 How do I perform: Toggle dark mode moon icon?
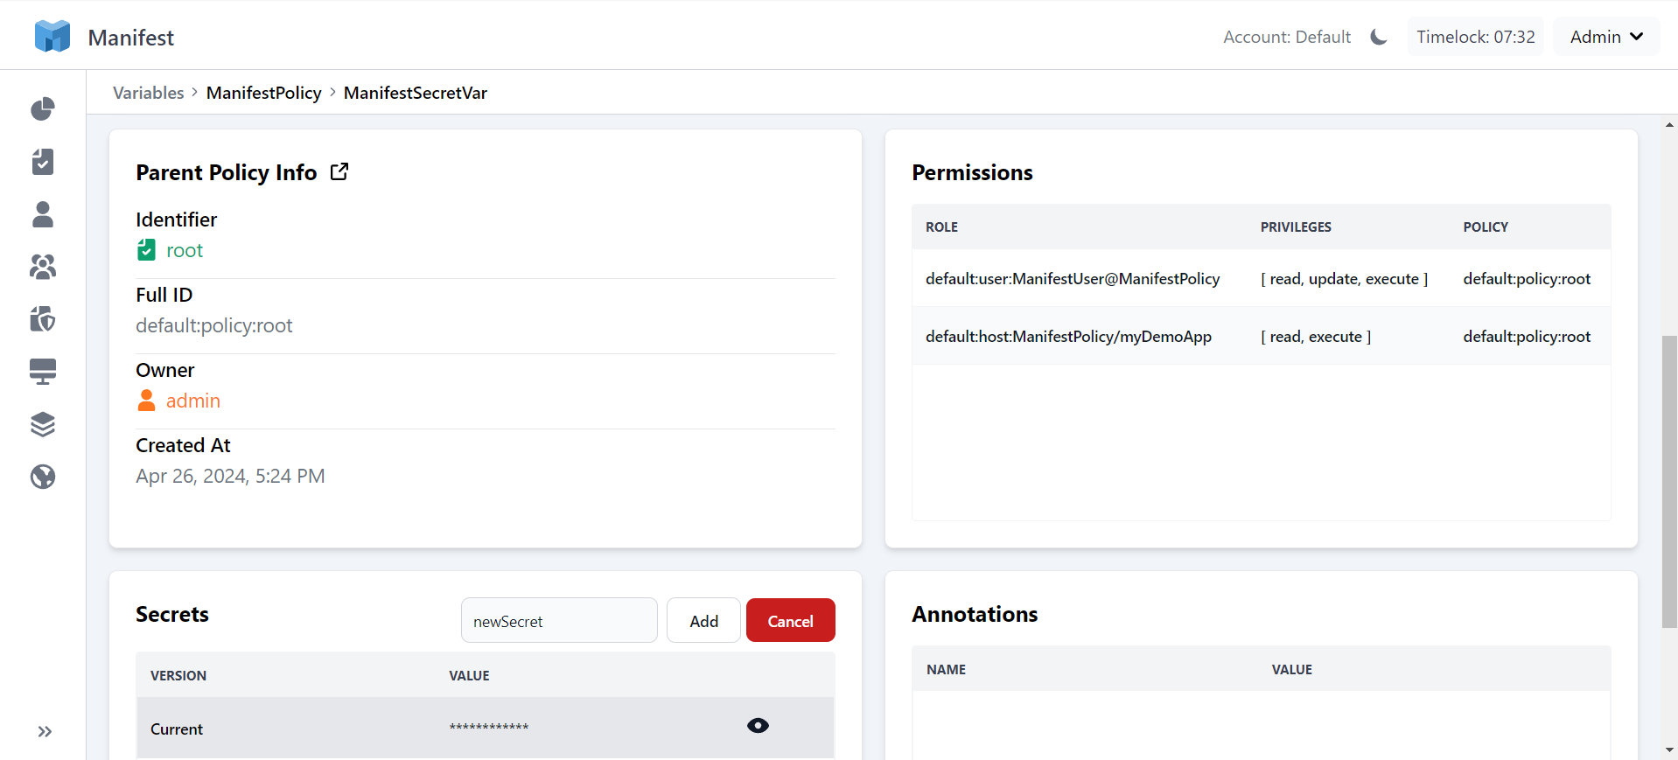coord(1379,37)
